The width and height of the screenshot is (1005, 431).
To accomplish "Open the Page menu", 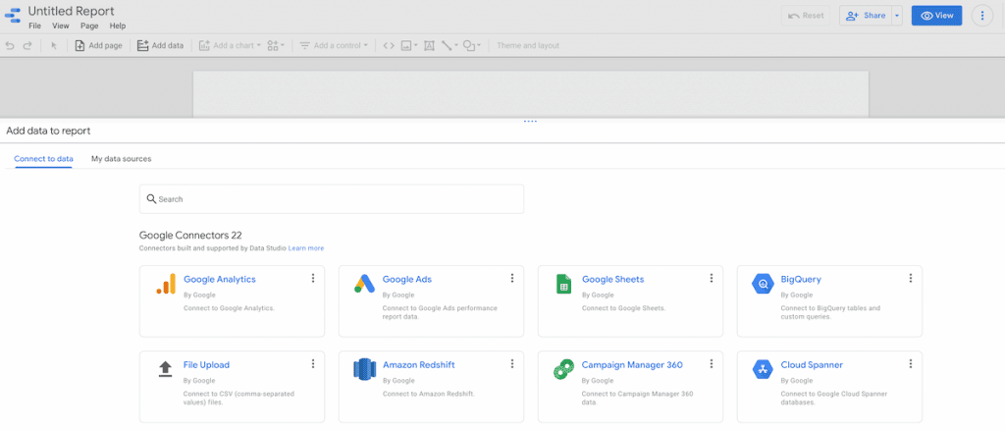I will tap(89, 27).
